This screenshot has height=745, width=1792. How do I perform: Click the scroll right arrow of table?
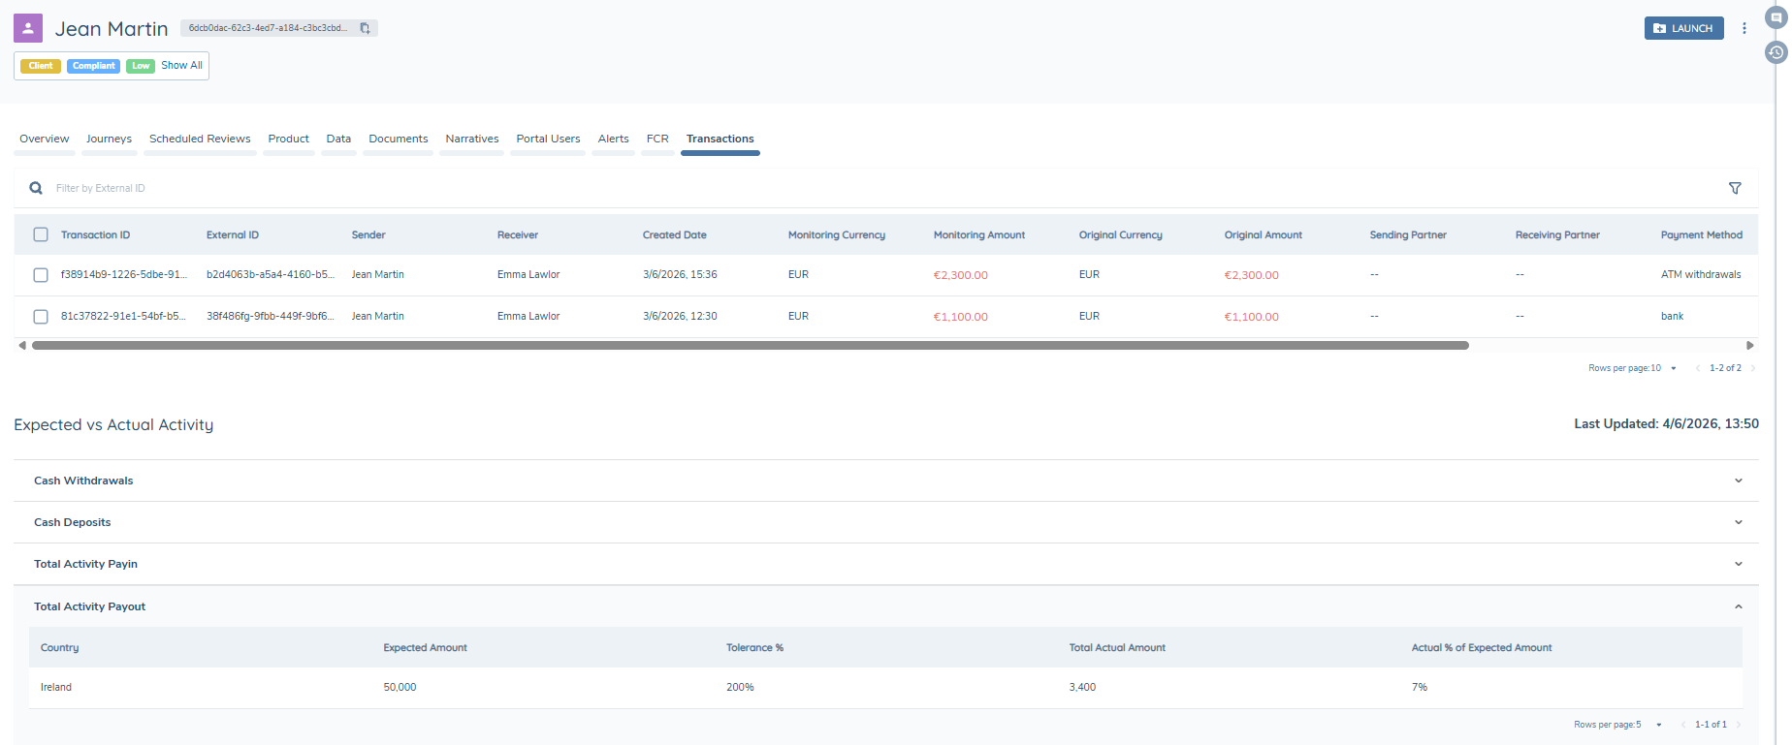1750,345
